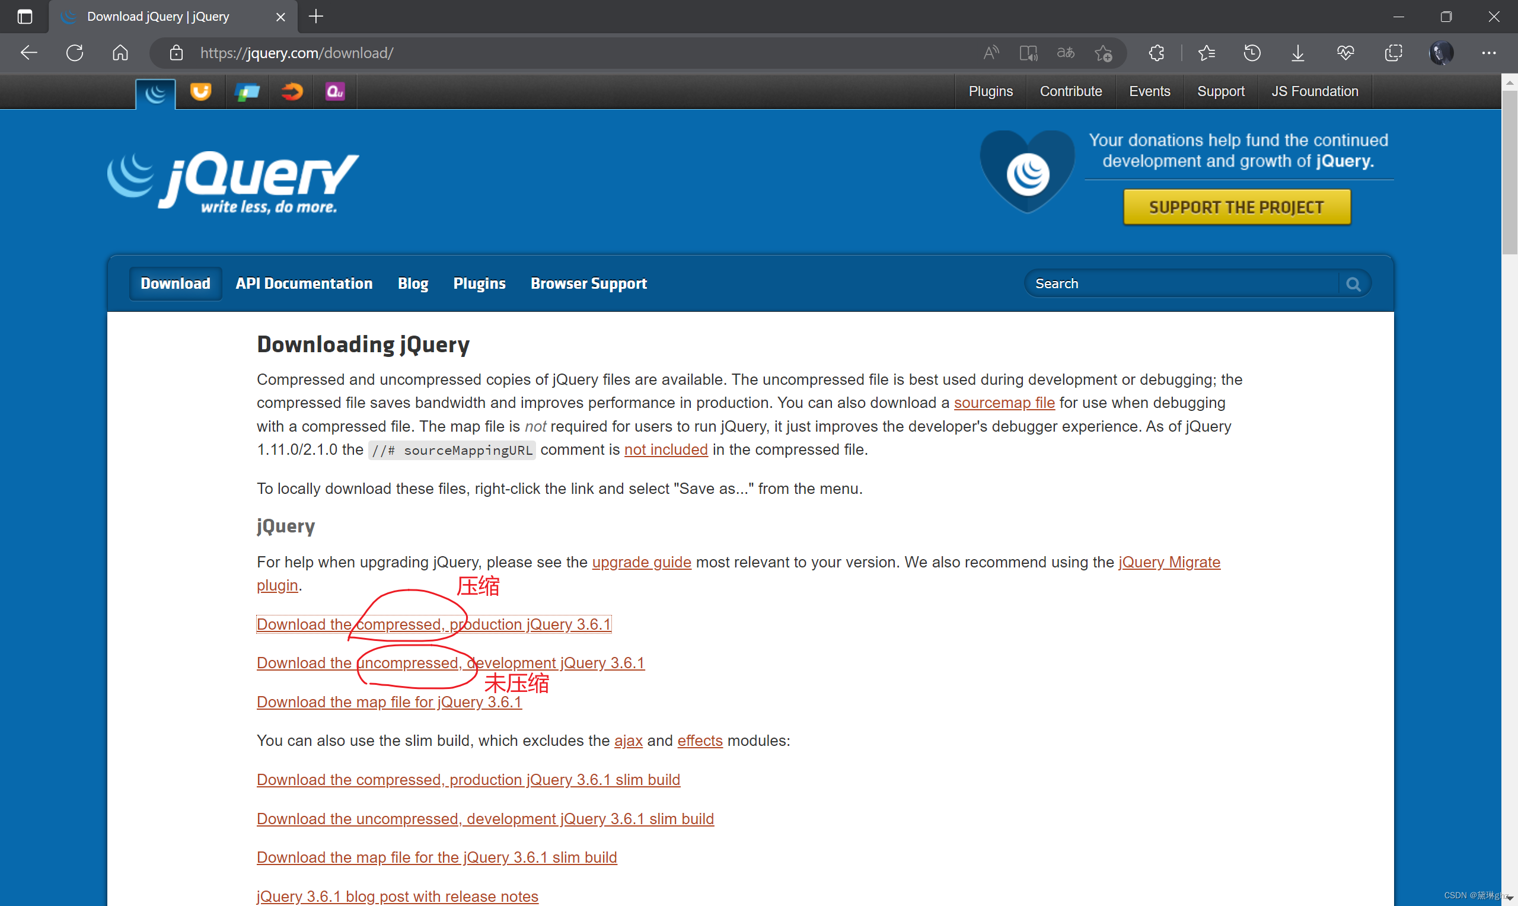1518x906 pixels.
Task: Click the sourcemap file link
Action: [1004, 403]
